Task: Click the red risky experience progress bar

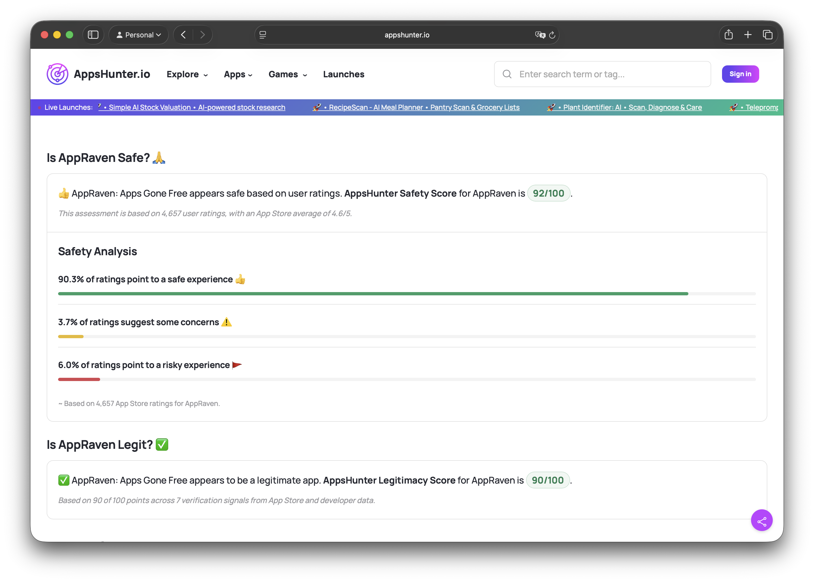Action: pyautogui.click(x=79, y=379)
